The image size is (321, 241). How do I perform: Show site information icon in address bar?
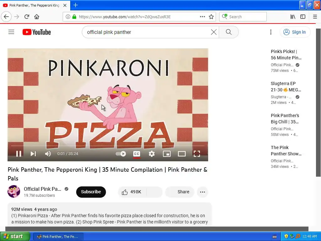pyautogui.click(x=68, y=17)
